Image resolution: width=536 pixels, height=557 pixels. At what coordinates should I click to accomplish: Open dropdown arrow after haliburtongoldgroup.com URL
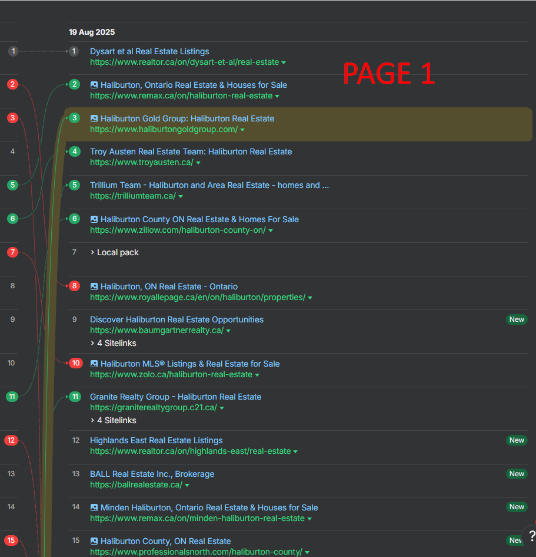(x=242, y=130)
